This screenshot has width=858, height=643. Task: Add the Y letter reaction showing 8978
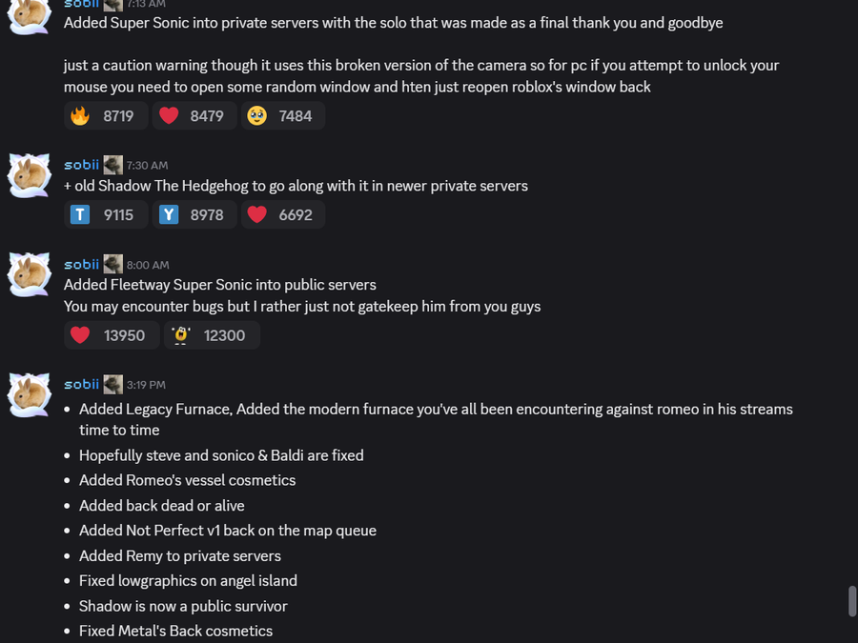click(194, 215)
